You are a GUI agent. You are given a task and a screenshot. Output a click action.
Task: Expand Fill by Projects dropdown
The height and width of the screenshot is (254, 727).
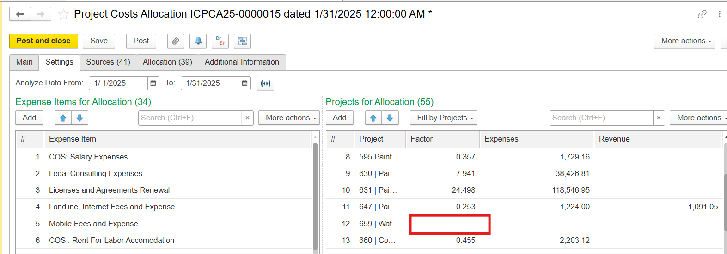[x=443, y=118]
